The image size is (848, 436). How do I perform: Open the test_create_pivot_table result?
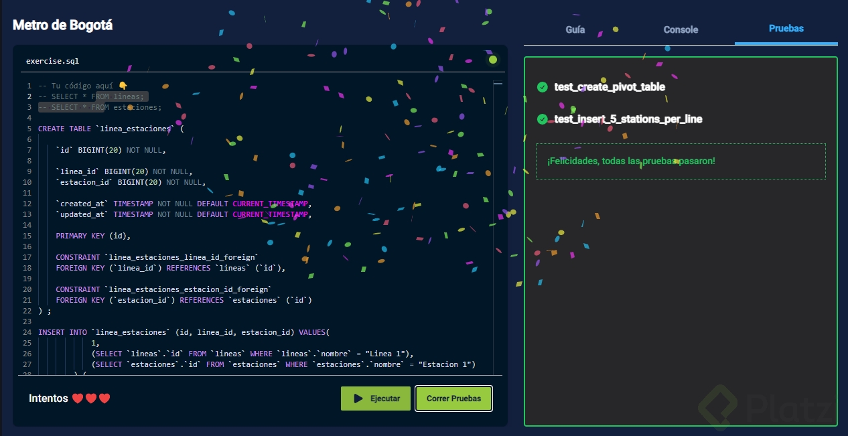point(610,87)
